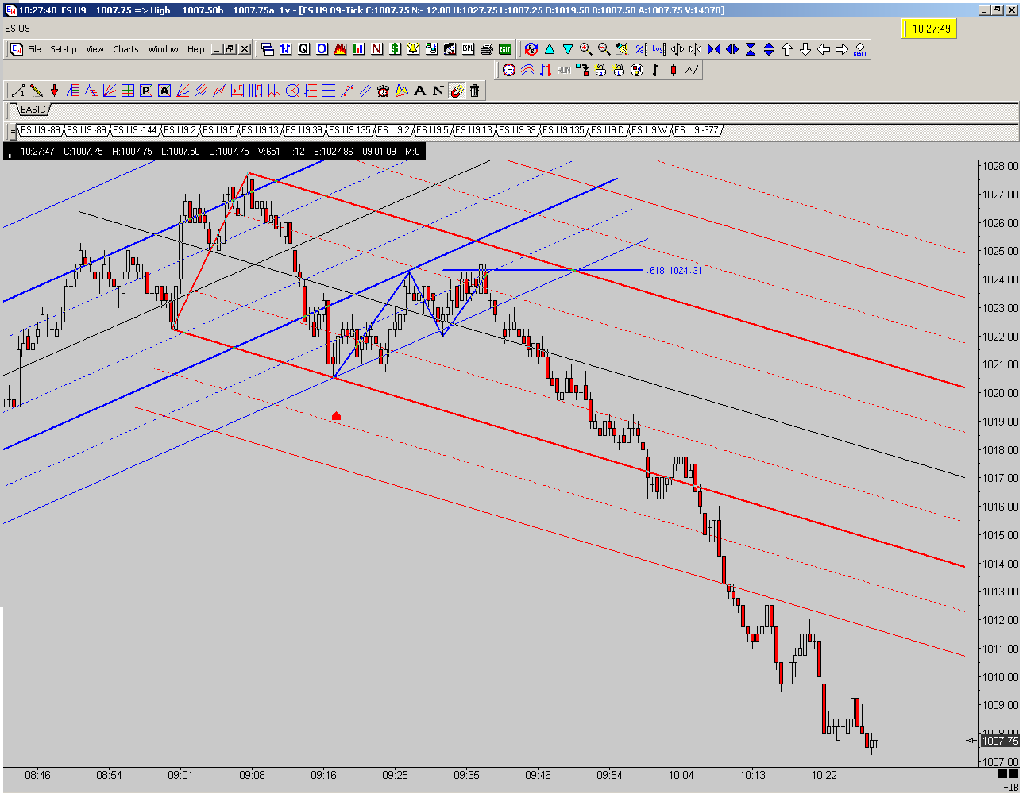Open the Window menu
The image size is (1023, 794).
tap(163, 49)
